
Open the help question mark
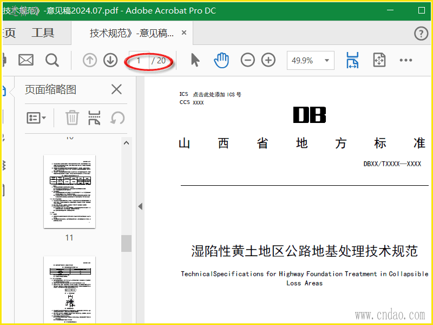(x=421, y=34)
